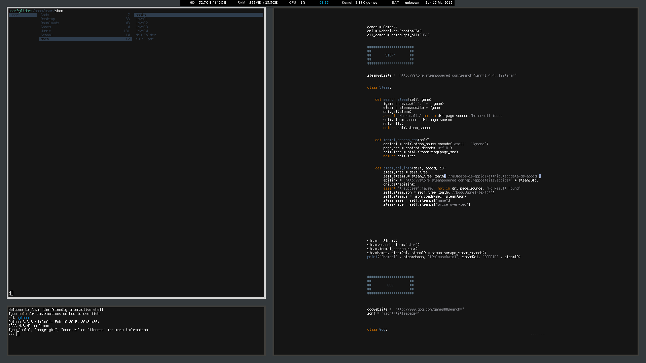Click the 'dri.quit()' line in editor

pyautogui.click(x=393, y=124)
